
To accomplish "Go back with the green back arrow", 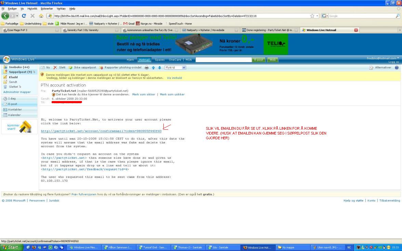I will [5, 16].
